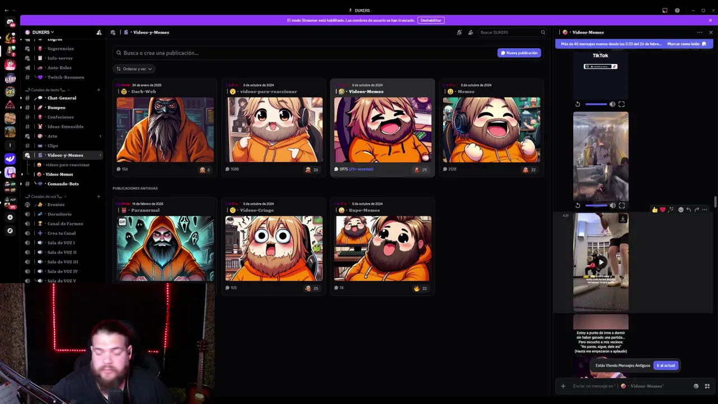
Task: Enter fullscreen on the TikTok video
Action: click(622, 104)
